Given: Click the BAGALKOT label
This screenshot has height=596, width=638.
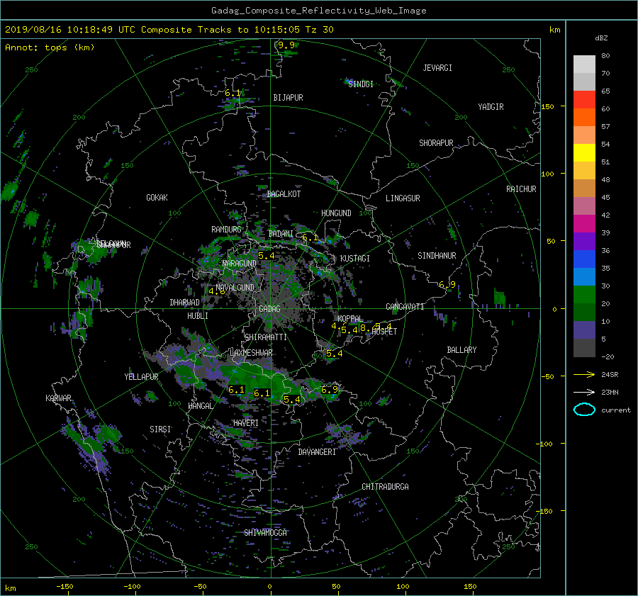Looking at the screenshot, I should coord(284,194).
